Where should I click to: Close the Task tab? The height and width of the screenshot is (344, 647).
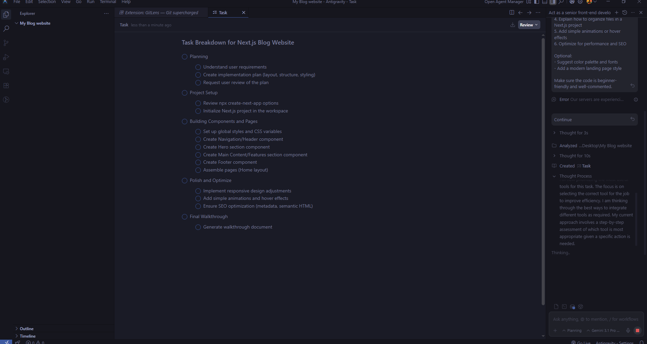(244, 12)
